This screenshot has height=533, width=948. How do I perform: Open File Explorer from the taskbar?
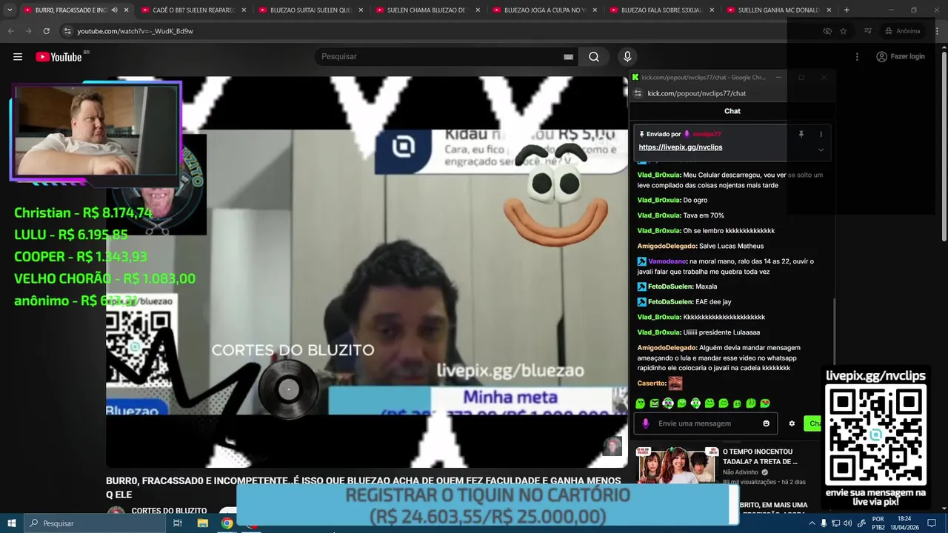point(202,523)
